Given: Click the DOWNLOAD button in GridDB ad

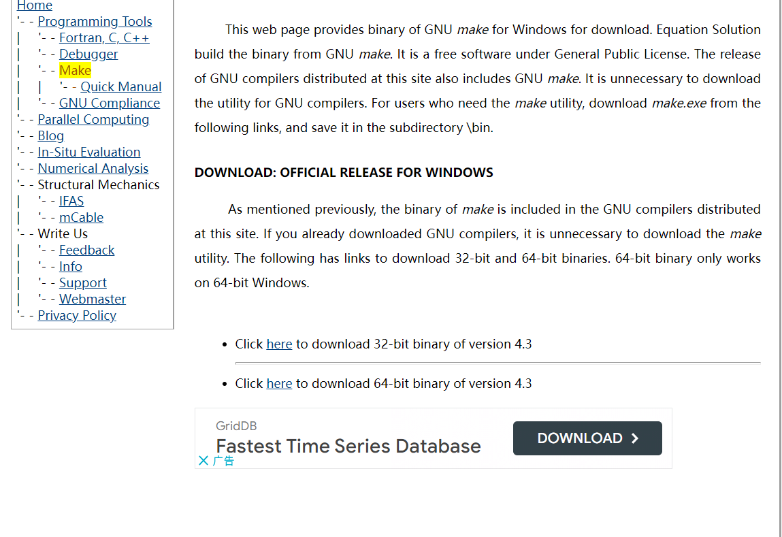Looking at the screenshot, I should 587,438.
